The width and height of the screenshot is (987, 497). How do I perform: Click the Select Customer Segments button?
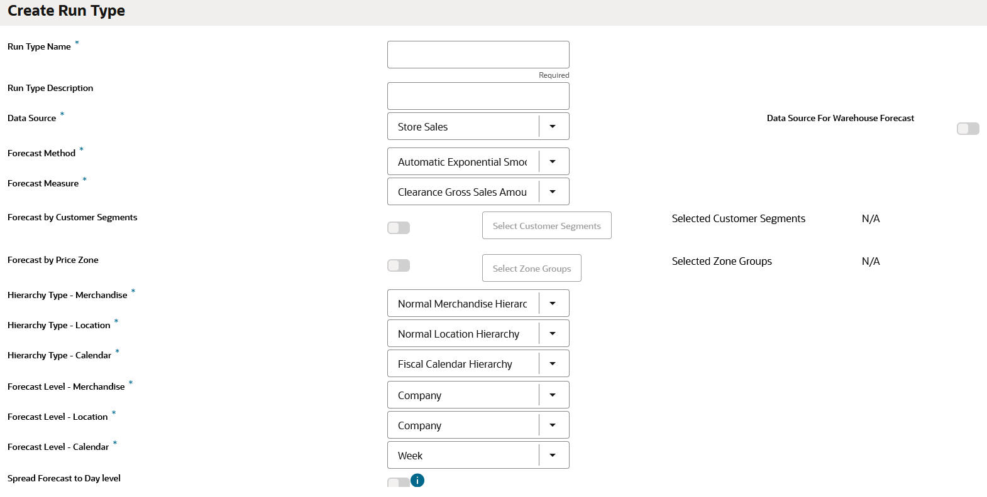pos(546,226)
